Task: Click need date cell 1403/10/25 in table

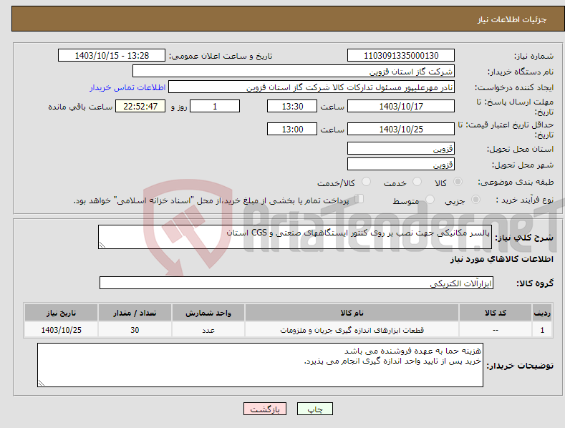Action: coord(62,330)
